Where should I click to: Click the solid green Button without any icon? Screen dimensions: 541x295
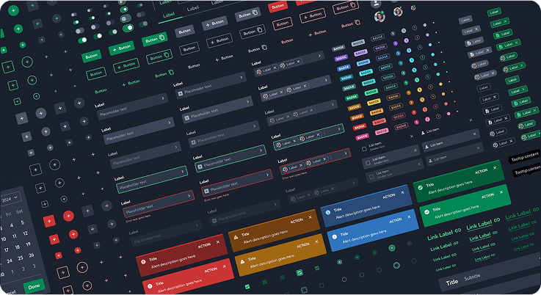click(92, 57)
